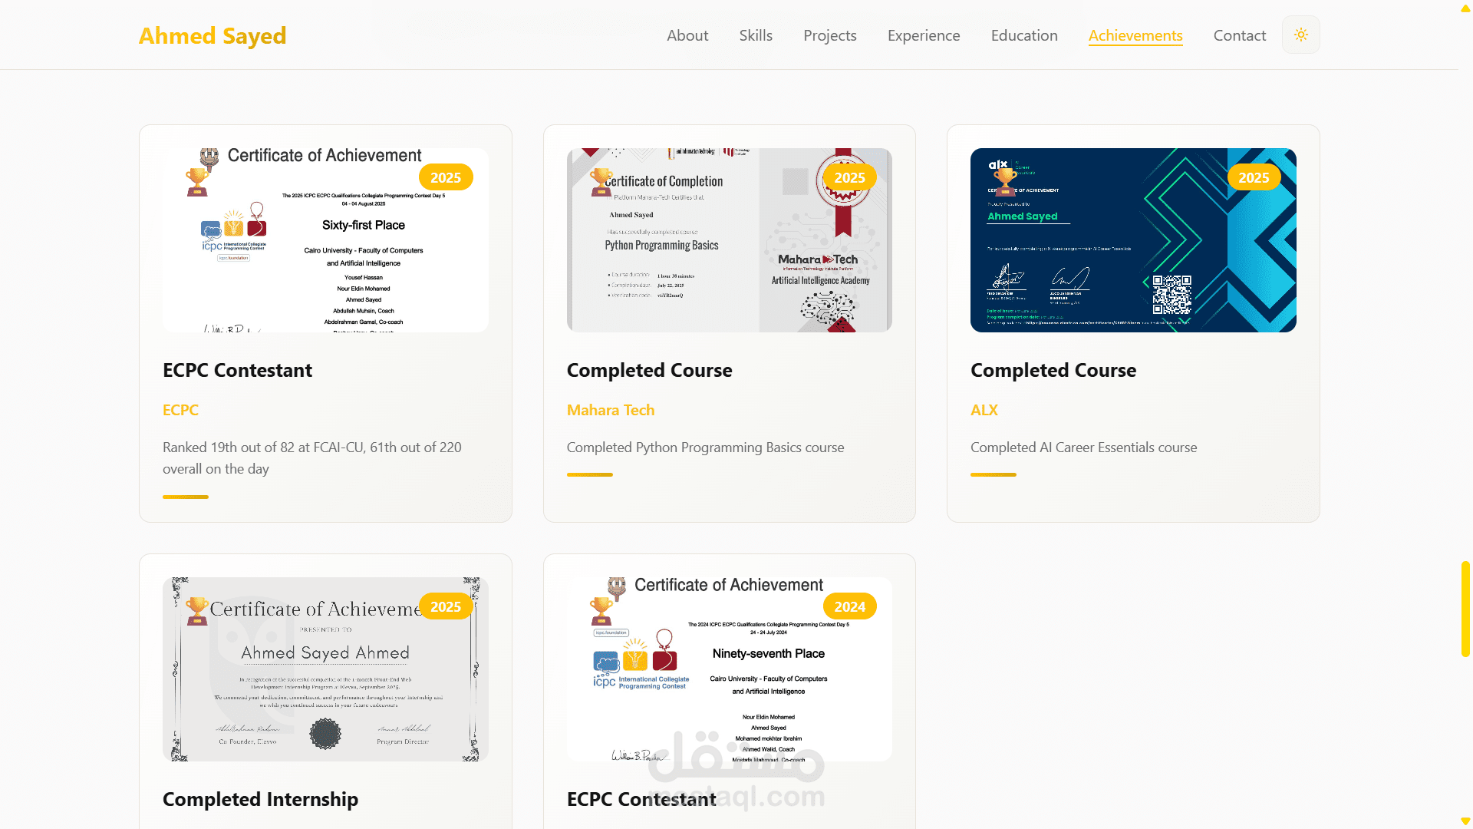The image size is (1473, 829).
Task: Open the Contact section link
Action: [1239, 35]
